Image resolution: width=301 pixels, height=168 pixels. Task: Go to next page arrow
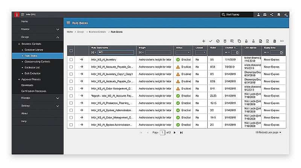click(175, 133)
